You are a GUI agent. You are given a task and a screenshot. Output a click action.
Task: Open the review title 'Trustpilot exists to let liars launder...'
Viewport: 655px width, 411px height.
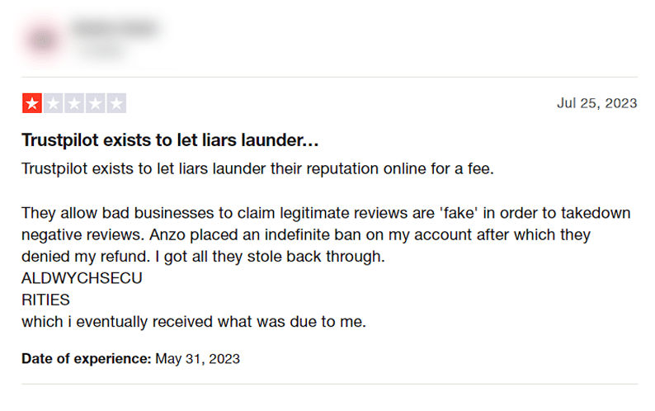pos(170,140)
